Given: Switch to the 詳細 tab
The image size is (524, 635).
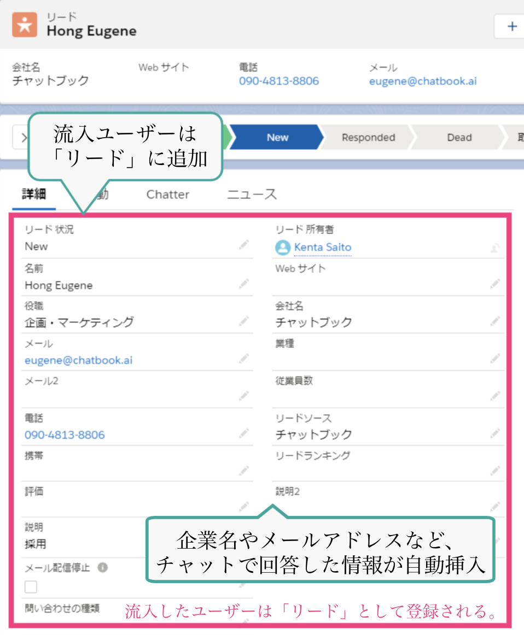Looking at the screenshot, I should pyautogui.click(x=33, y=194).
